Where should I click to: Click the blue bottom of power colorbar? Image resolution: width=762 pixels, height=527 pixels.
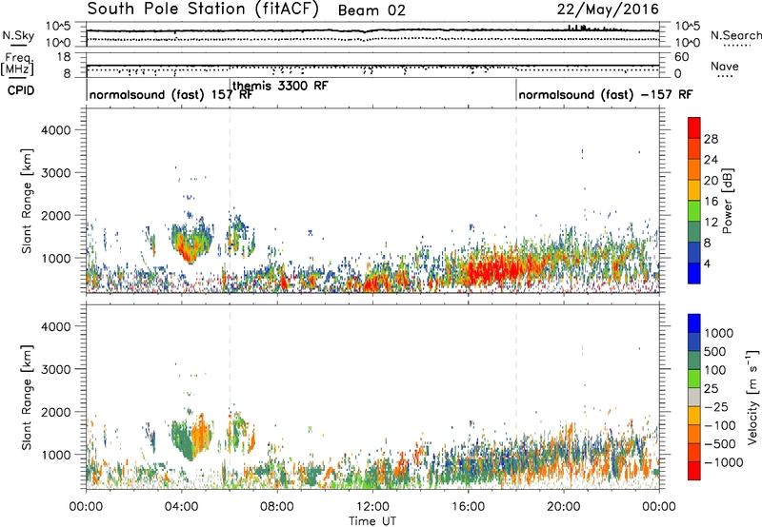694,273
